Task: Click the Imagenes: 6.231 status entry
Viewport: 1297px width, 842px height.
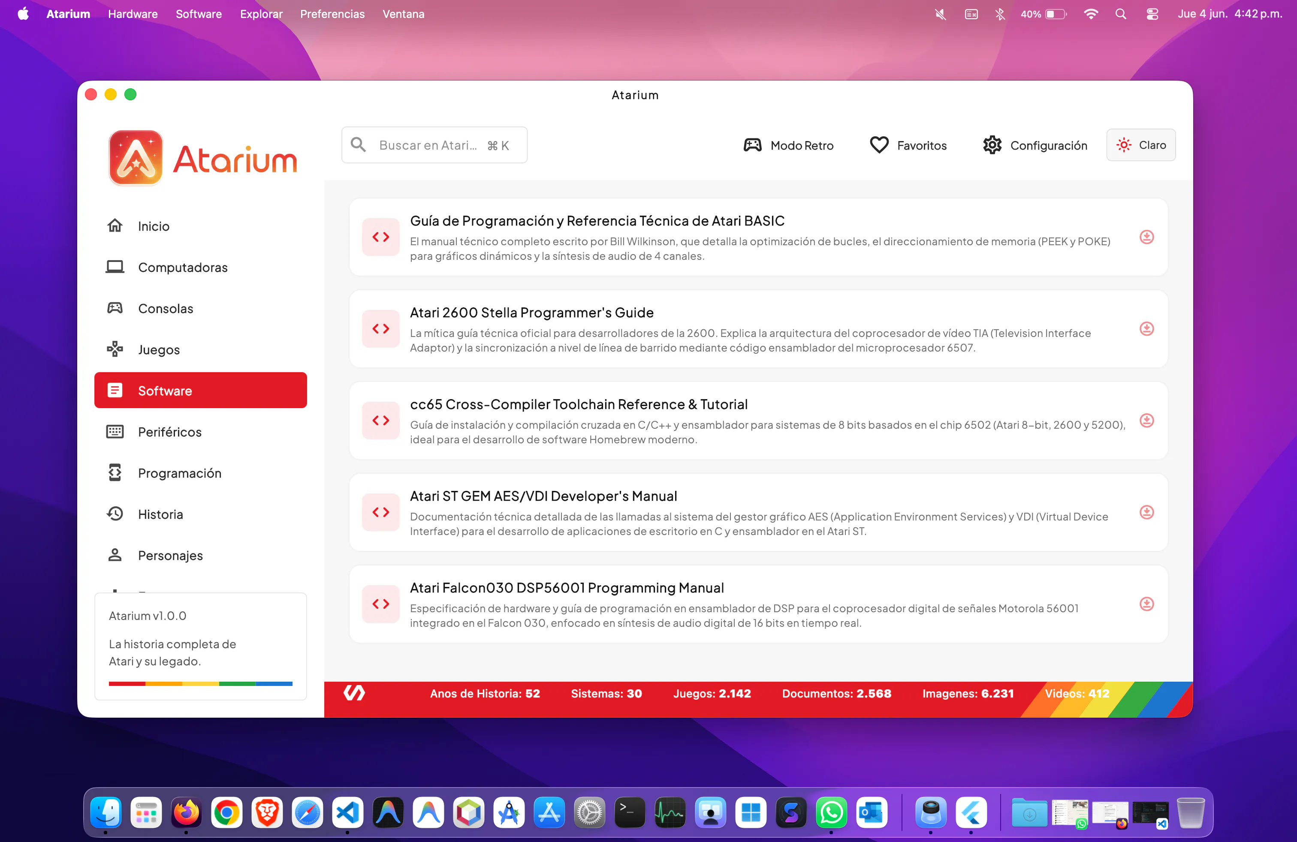Action: pos(968,693)
